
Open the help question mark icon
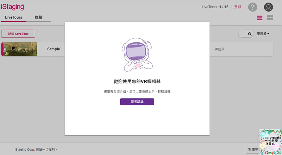tap(252, 7)
